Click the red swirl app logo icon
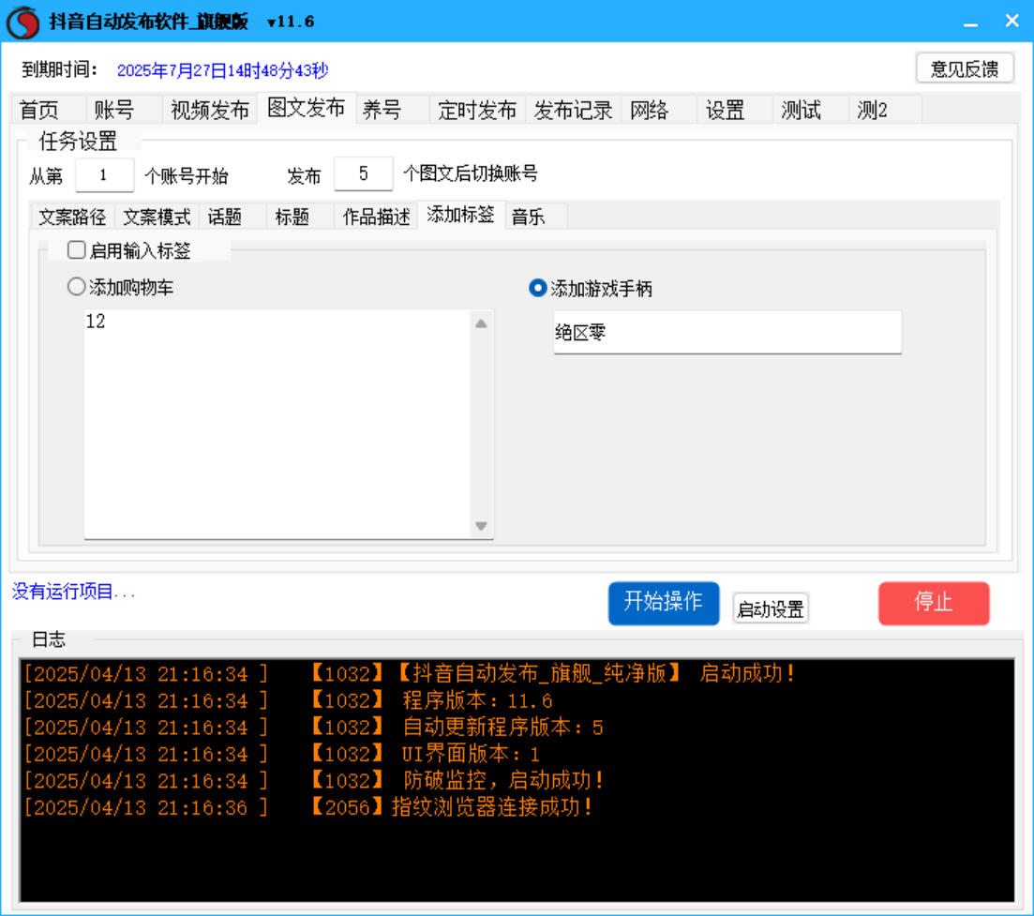This screenshot has width=1034, height=916. pos(23,22)
